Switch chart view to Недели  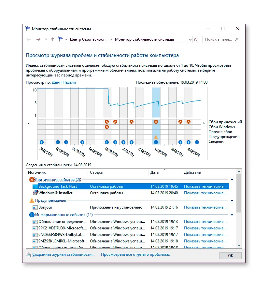(69, 82)
